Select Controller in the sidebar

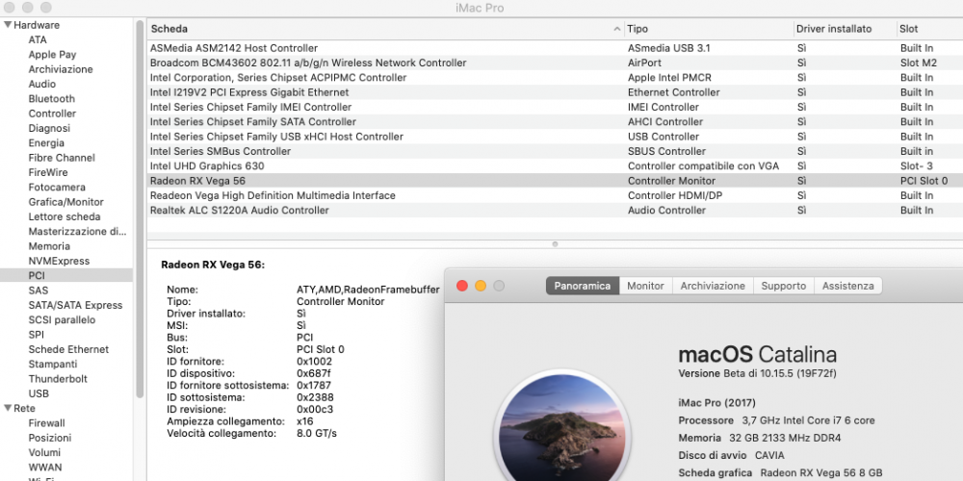52,114
